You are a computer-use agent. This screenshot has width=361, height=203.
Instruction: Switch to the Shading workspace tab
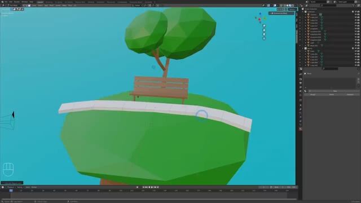pyautogui.click(x=91, y=2)
